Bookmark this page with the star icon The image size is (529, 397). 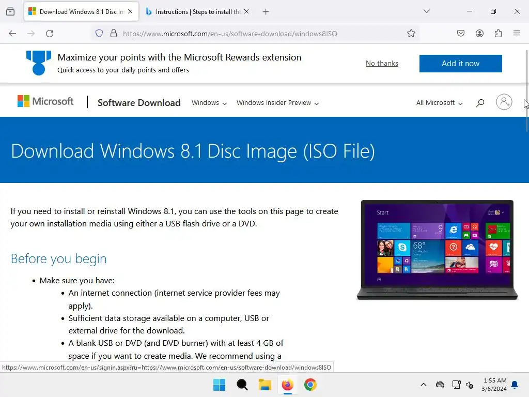coord(411,33)
